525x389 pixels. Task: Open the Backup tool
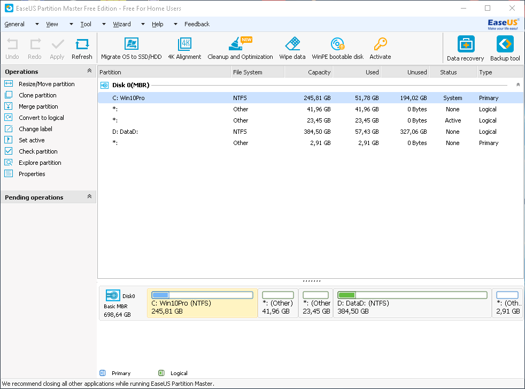[505, 44]
